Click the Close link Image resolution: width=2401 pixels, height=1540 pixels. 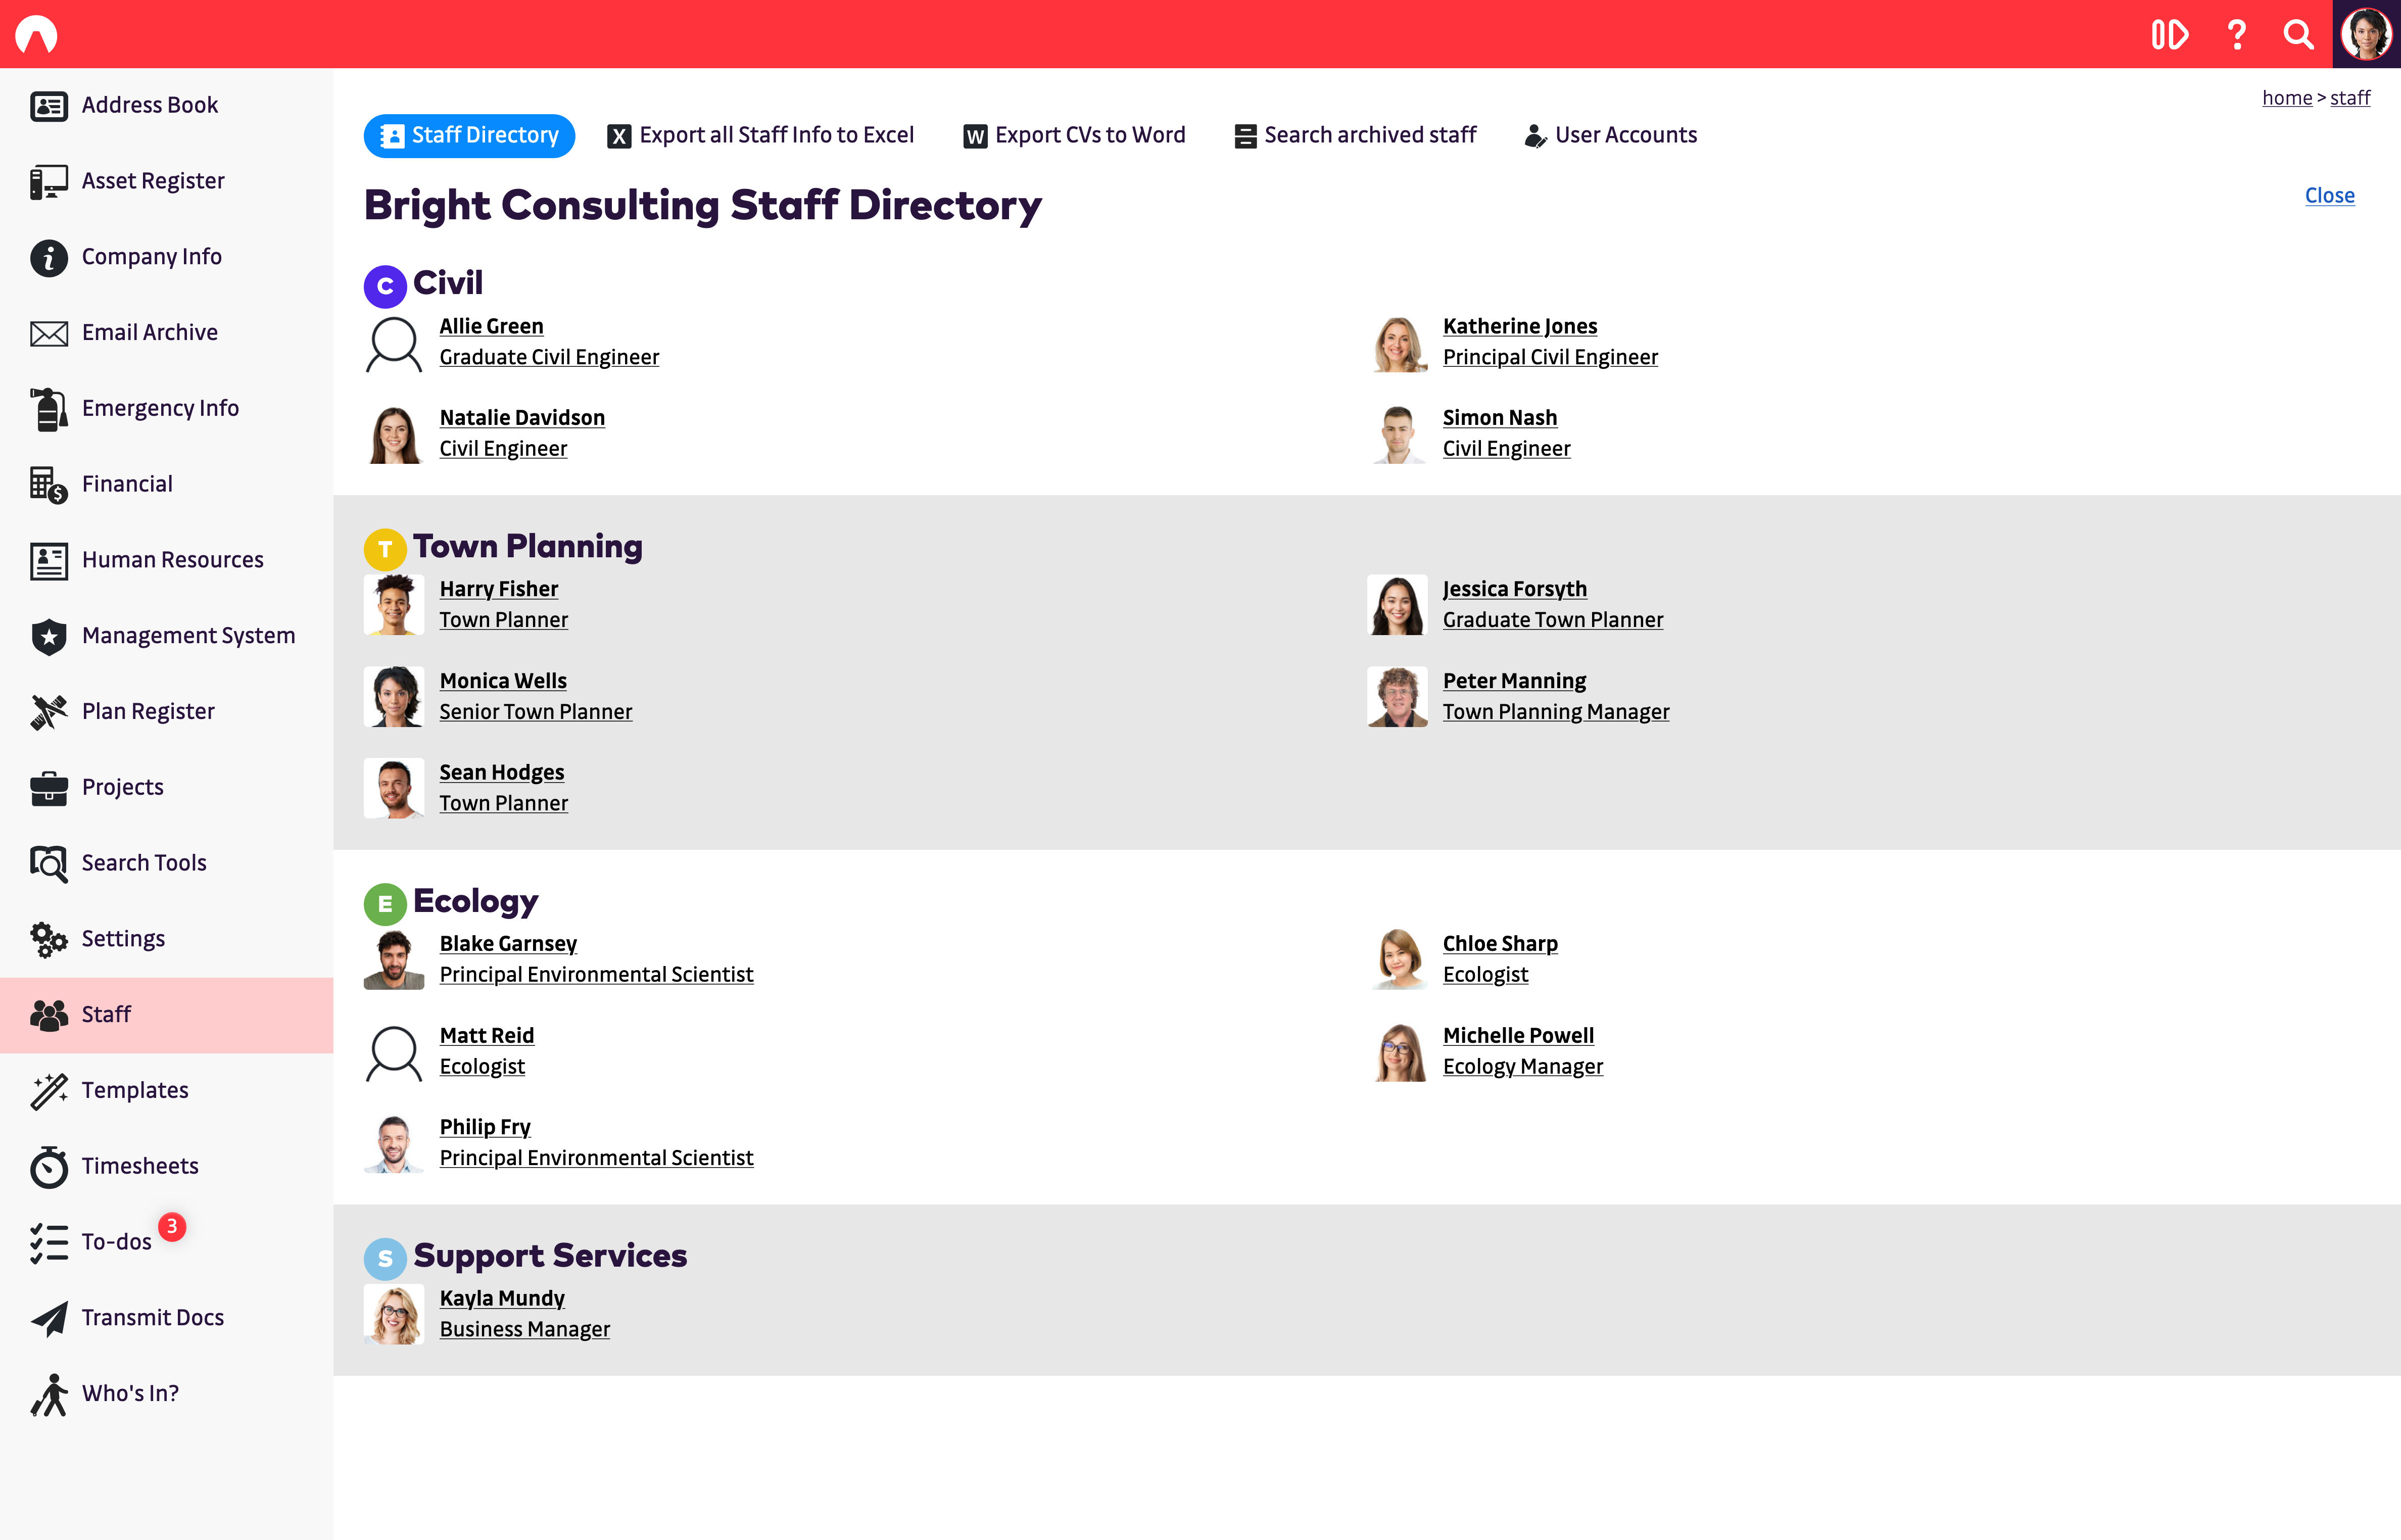(x=2329, y=195)
